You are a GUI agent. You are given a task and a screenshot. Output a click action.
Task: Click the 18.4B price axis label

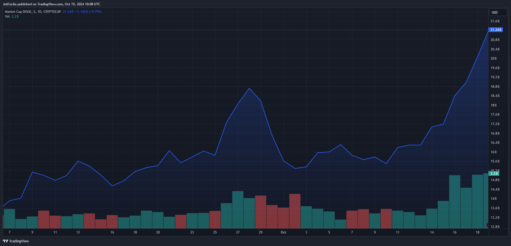click(x=495, y=96)
